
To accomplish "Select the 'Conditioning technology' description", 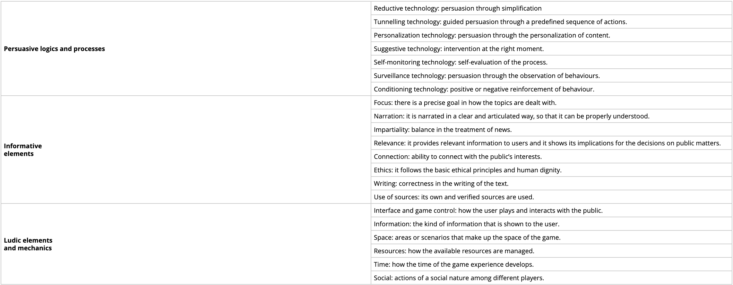I will 484,89.
